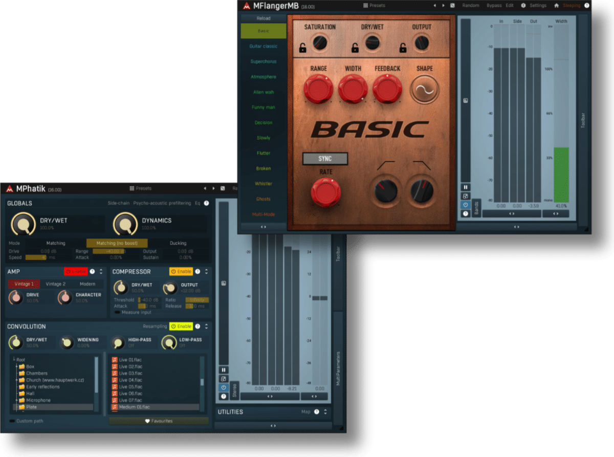Toggle the Custom path switch

(x=12, y=421)
